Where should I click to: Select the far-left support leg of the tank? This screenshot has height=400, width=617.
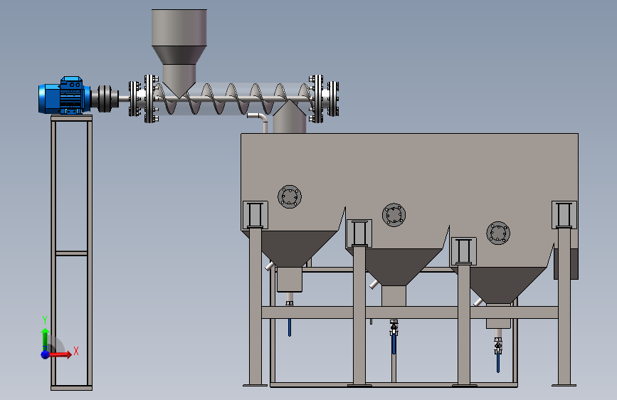pyautogui.click(x=255, y=306)
